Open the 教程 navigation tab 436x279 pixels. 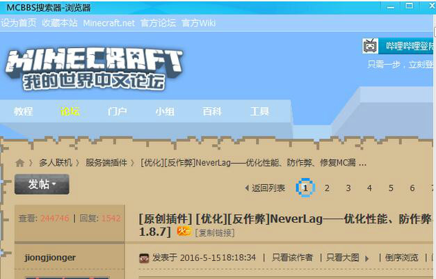pos(24,111)
